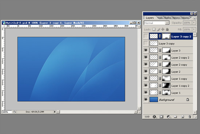Open the Normal blend mode dropdown

[x=156, y=23]
